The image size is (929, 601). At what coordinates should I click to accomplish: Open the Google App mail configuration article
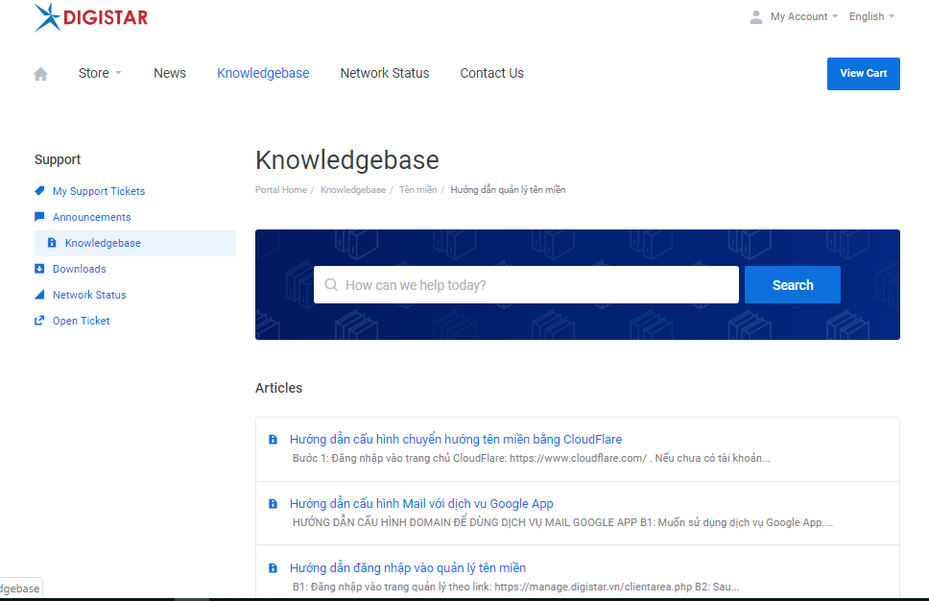click(x=421, y=503)
